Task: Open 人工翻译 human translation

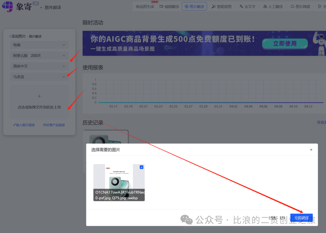Action: [273, 6]
